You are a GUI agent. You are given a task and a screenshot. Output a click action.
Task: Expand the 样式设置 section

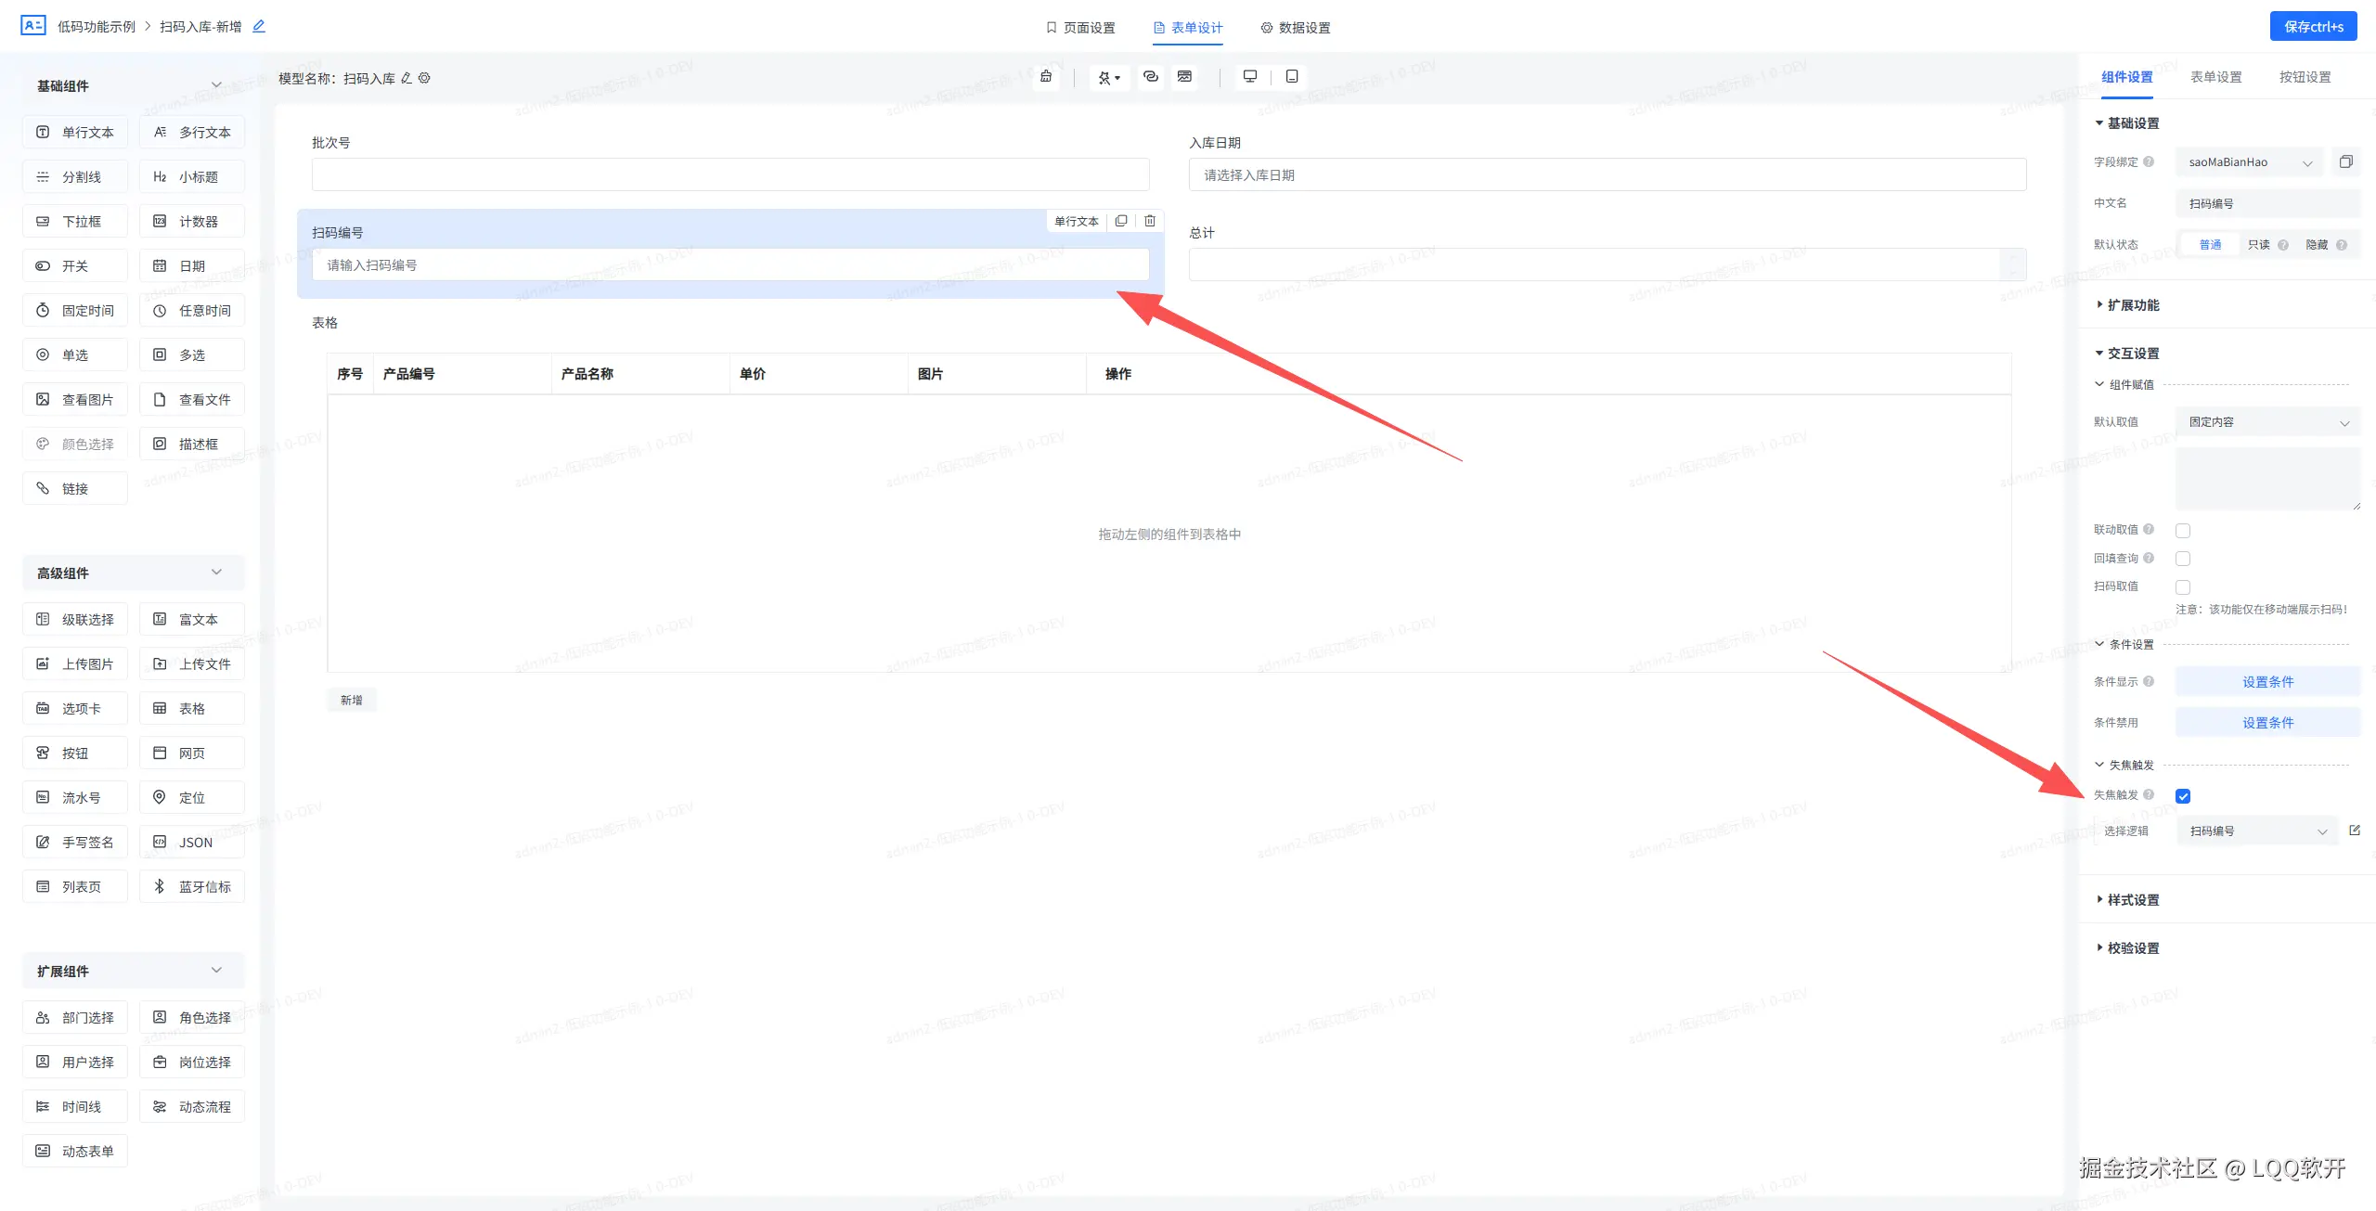pos(2133,900)
